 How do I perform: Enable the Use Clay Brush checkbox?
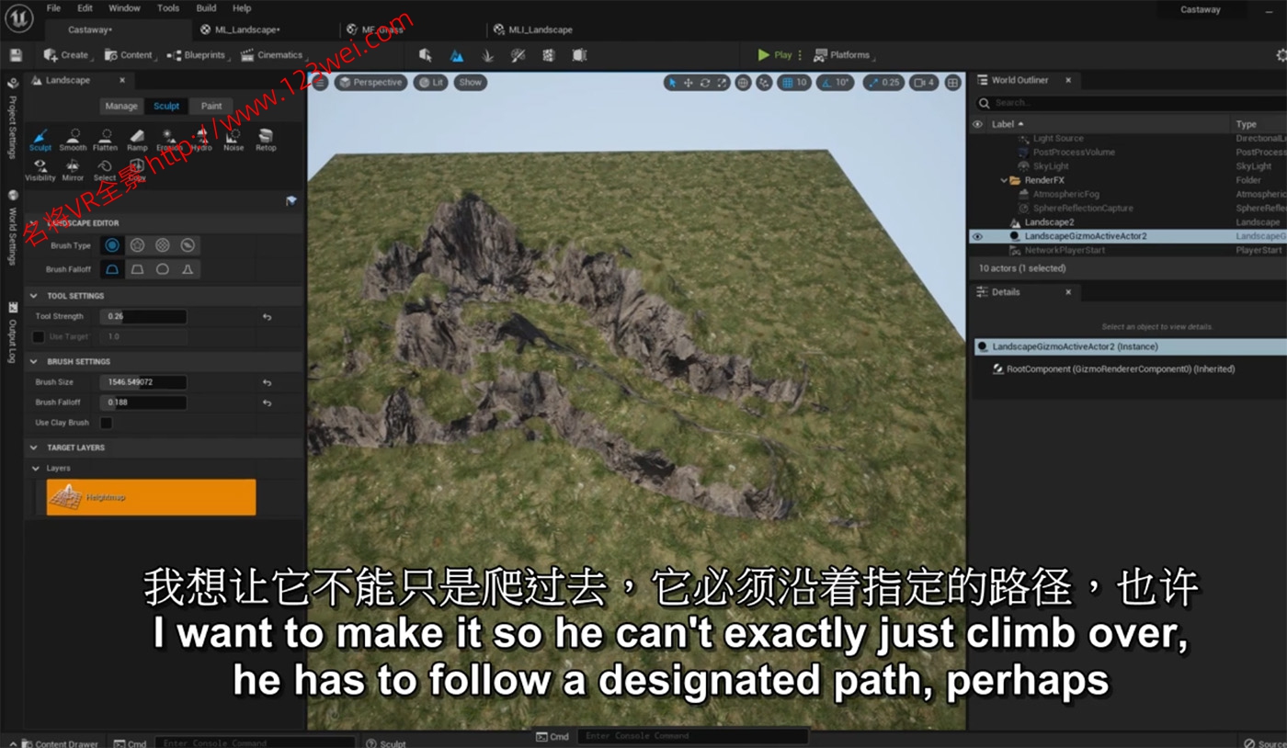click(x=107, y=423)
